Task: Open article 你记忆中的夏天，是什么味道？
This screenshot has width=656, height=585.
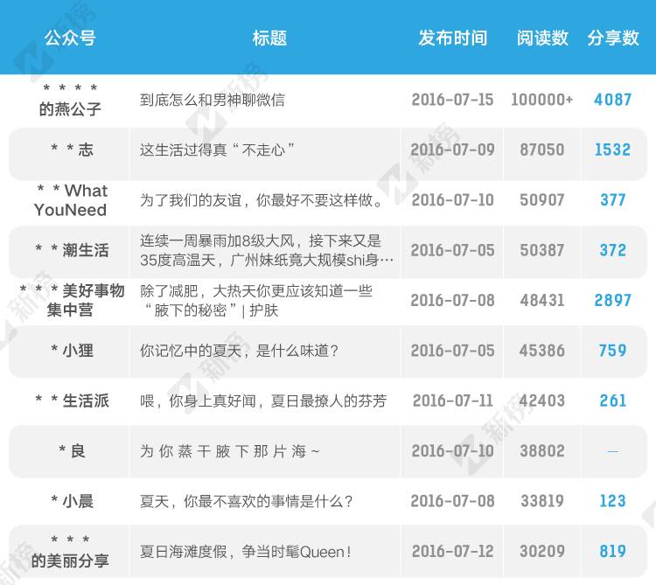Action: coord(239,351)
